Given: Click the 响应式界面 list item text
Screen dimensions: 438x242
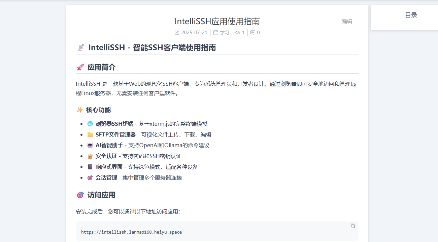Looking at the screenshot, I should tap(109, 167).
